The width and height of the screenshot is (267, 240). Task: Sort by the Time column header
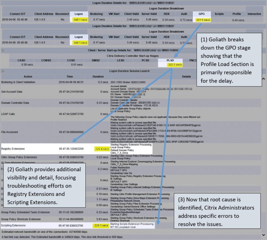[x=70, y=76]
